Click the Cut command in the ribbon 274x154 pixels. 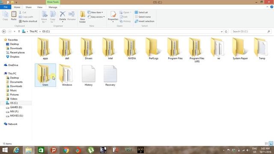(x=22, y=12)
